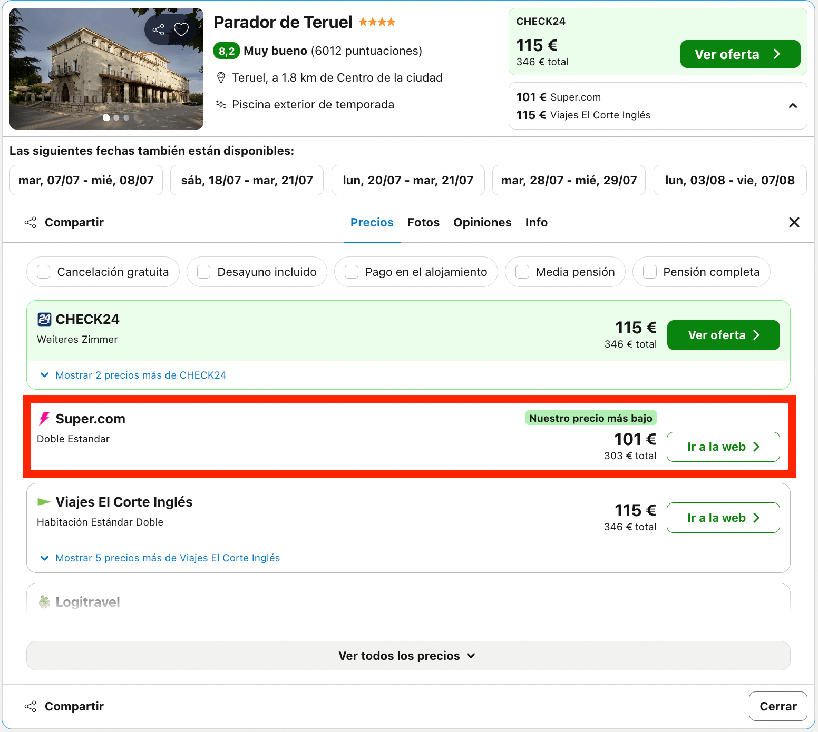This screenshot has height=732, width=818.
Task: Select dates mar, 07/07 - mié, 08/07
Action: point(86,180)
